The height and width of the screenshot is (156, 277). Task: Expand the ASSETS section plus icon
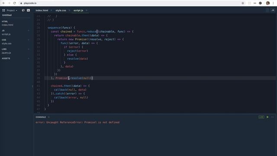(29, 58)
